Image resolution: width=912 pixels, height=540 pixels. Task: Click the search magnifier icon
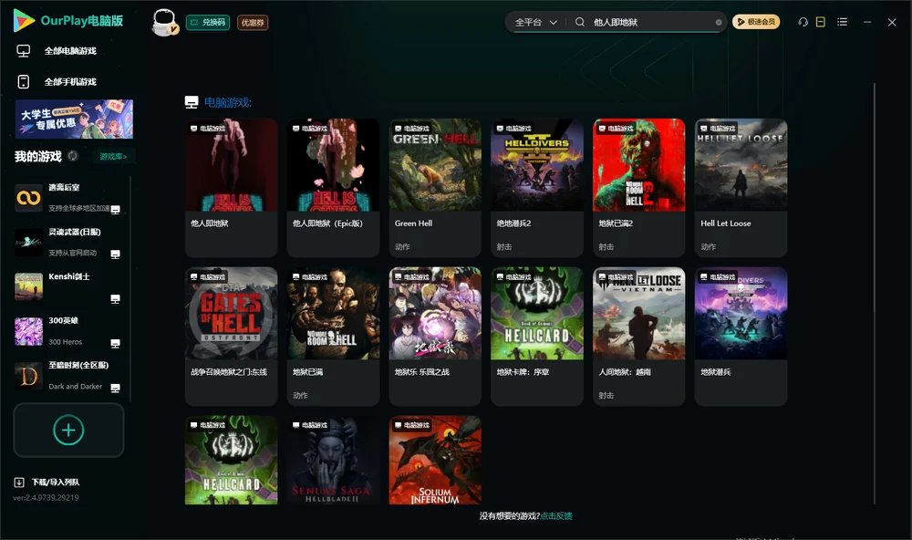pyautogui.click(x=580, y=22)
